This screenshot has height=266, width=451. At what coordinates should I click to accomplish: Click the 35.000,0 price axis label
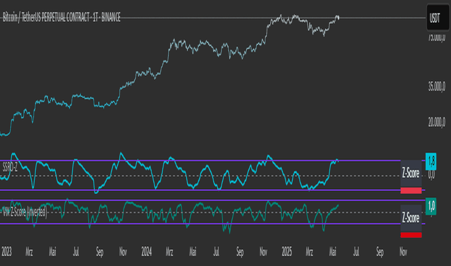tap(436, 86)
